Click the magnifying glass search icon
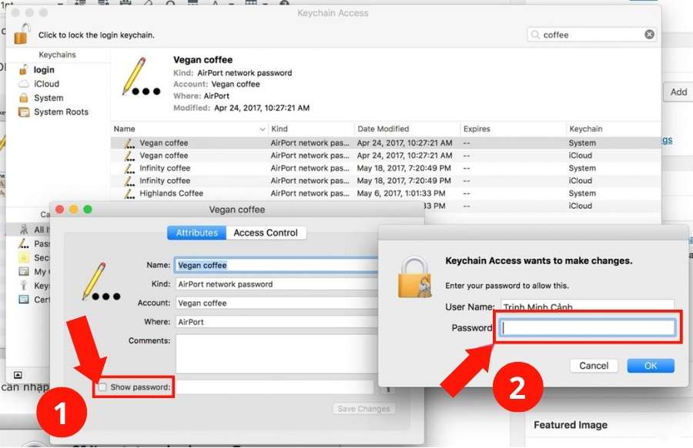The height and width of the screenshot is (448, 693). point(536,35)
